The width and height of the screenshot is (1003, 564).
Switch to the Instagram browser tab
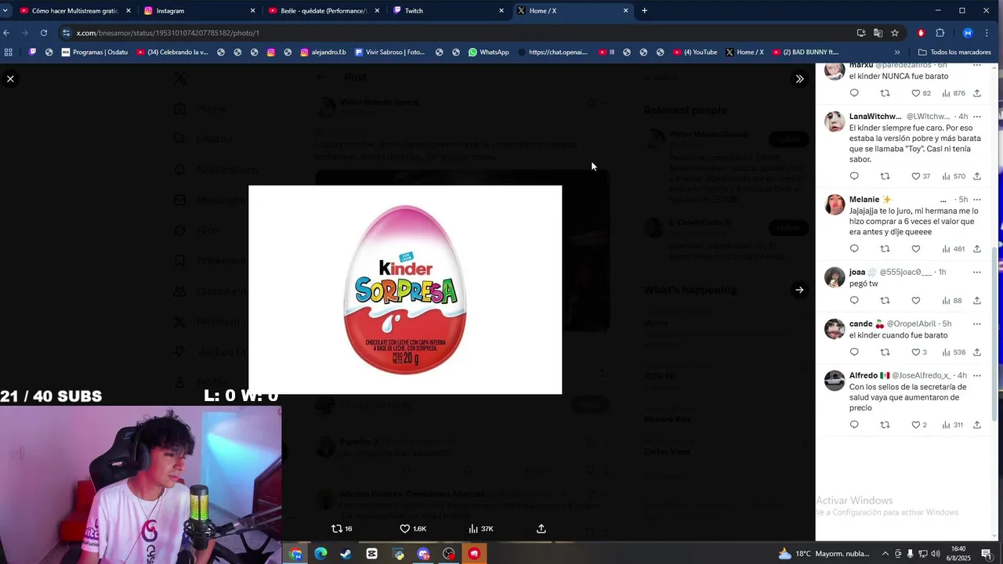199,11
